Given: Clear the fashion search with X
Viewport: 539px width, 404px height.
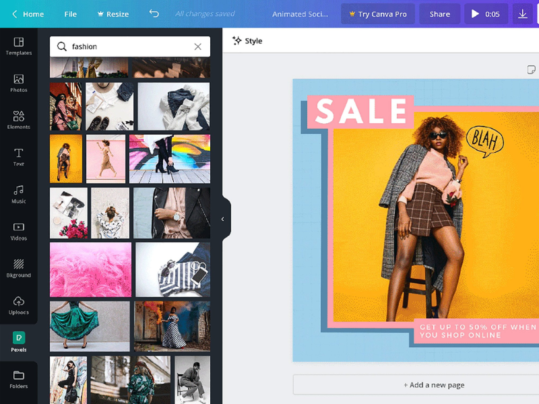Looking at the screenshot, I should click(197, 46).
